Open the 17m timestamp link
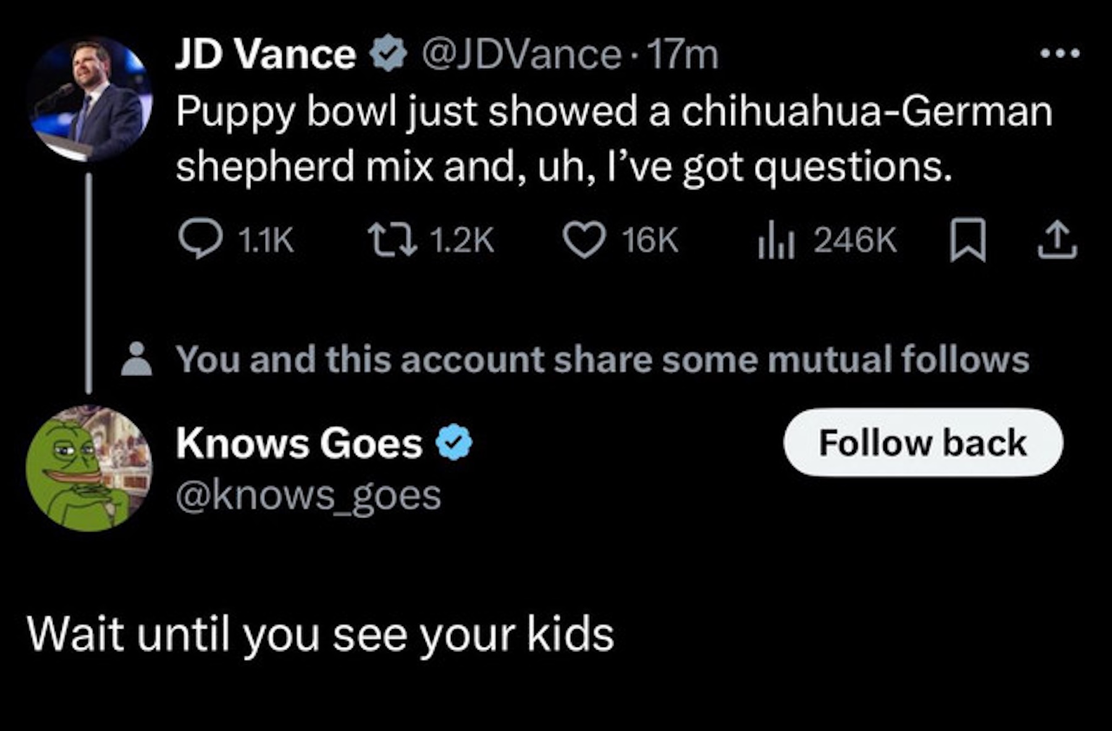The height and width of the screenshot is (731, 1112). [684, 54]
